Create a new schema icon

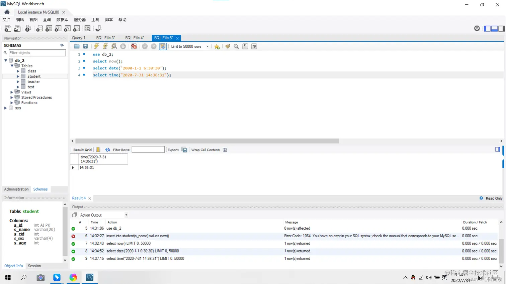tap(39, 29)
